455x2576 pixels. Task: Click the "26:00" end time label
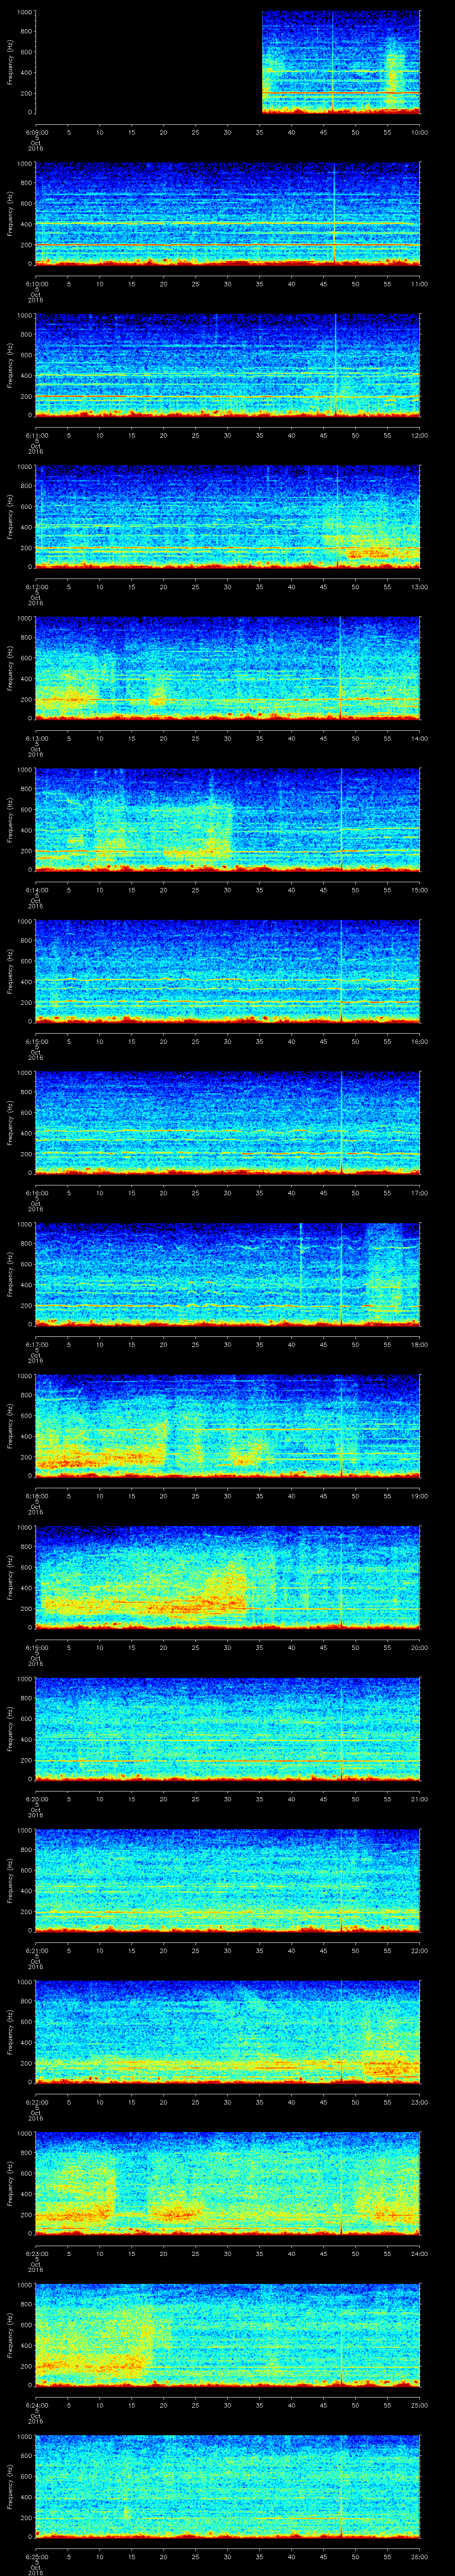(x=420, y=2556)
